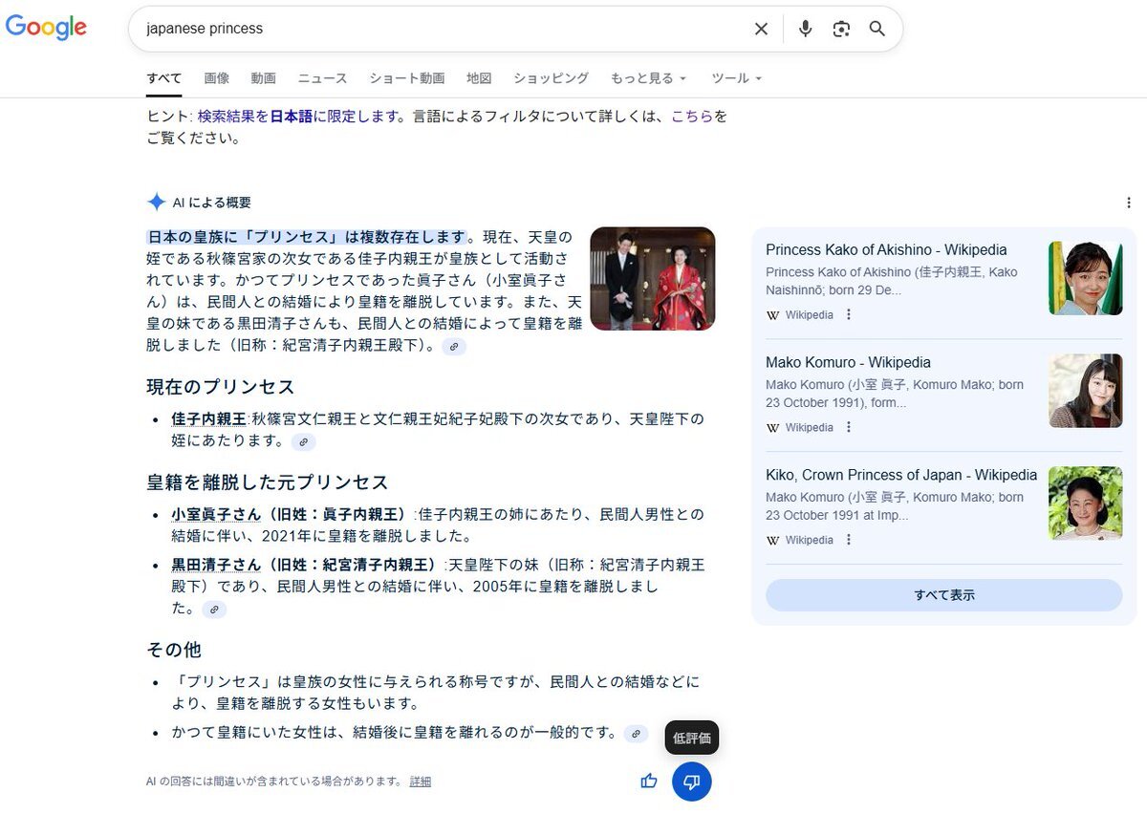This screenshot has width=1147, height=814.
Task: Open Google Lens image search
Action: 841,29
